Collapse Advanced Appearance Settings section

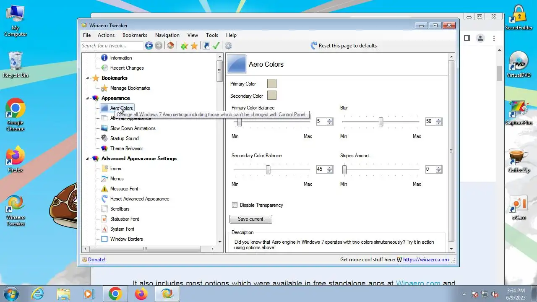point(88,159)
